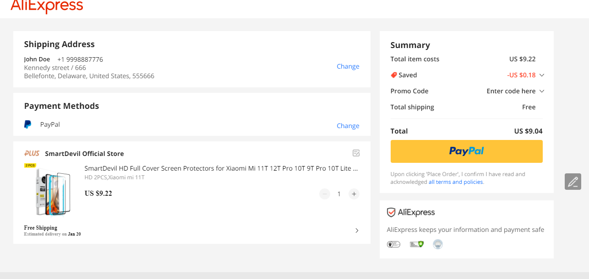Click the -US $0.18 saved amount

pos(521,75)
